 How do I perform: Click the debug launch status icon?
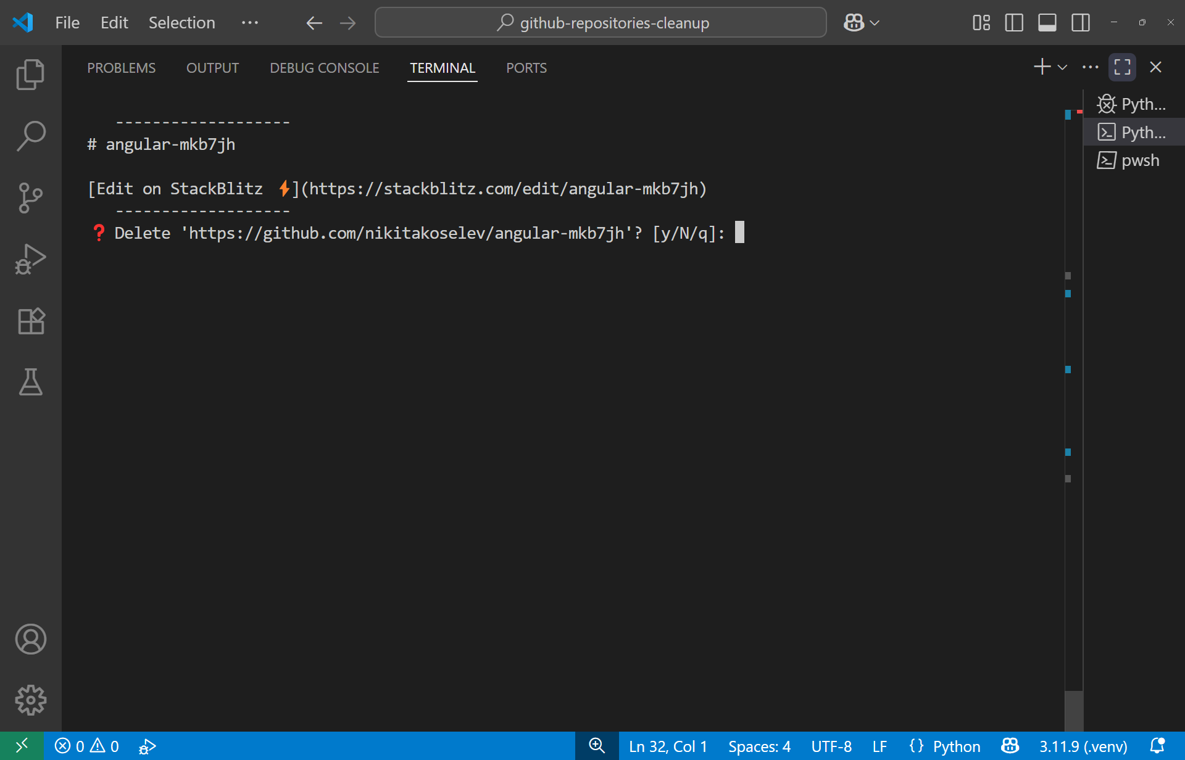tap(148, 746)
